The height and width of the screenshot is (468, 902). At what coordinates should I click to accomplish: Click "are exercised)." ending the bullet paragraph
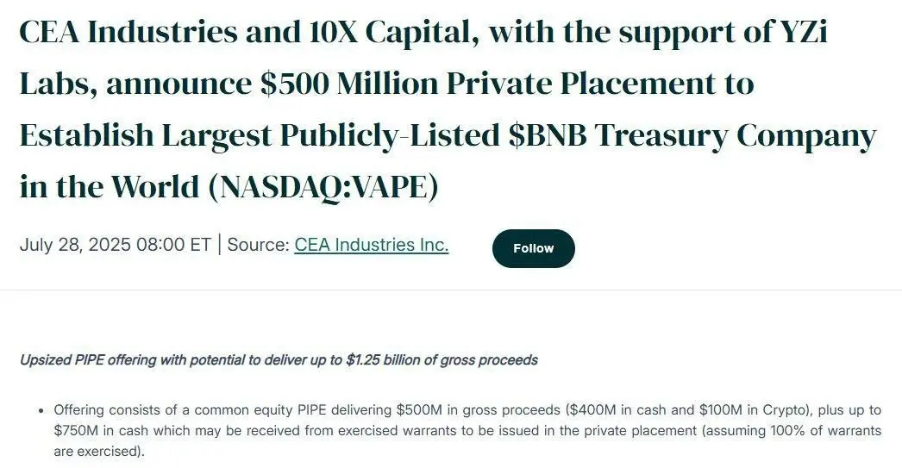coord(99,452)
